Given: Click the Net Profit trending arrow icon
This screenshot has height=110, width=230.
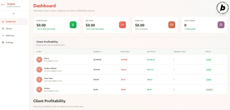Looking at the screenshot, I should pyautogui.click(x=122, y=25).
